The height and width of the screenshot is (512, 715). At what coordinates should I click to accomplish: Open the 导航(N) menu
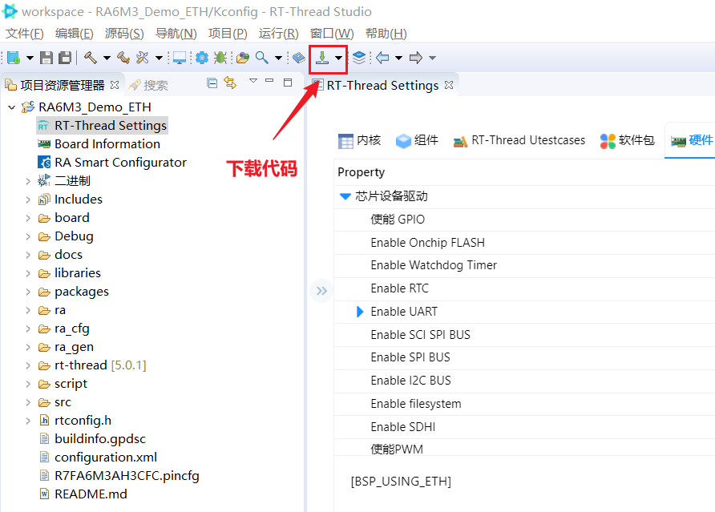pos(176,34)
